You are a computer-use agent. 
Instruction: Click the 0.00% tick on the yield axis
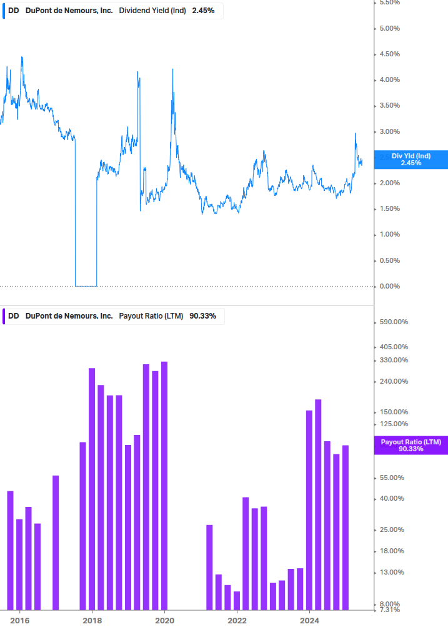tap(389, 286)
